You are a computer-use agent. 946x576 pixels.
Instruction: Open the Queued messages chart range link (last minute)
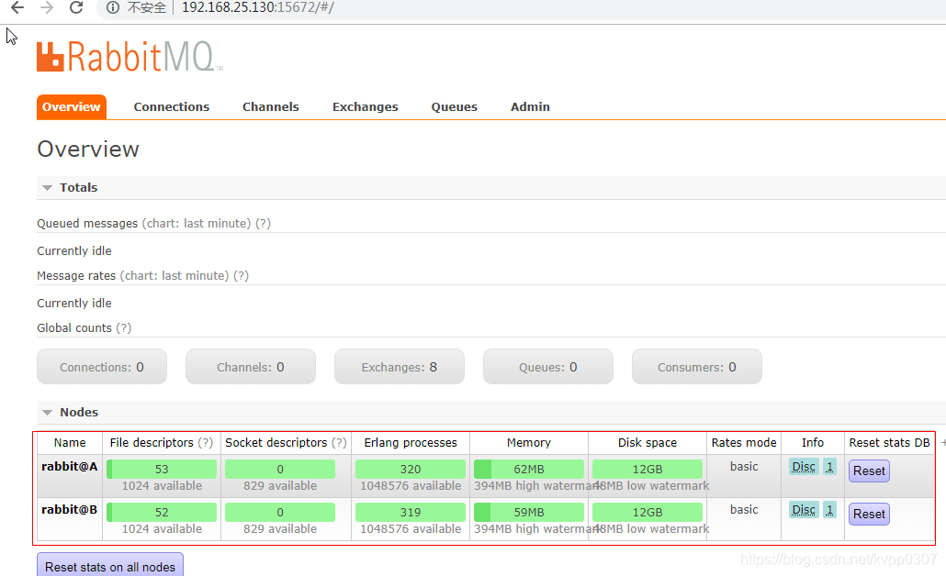tap(196, 224)
